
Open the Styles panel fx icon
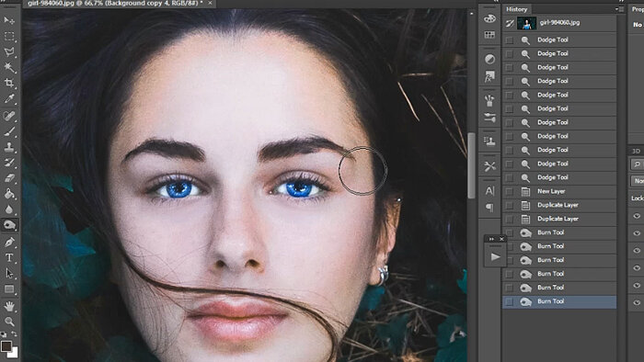(x=489, y=76)
